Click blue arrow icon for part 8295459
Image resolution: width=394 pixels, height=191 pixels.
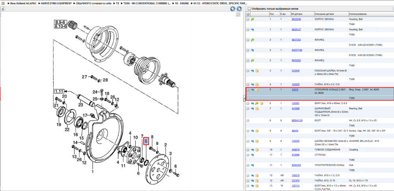tap(253, 165)
